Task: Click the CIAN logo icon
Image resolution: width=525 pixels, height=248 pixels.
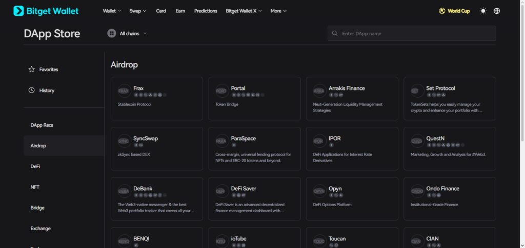Action: 416,241
